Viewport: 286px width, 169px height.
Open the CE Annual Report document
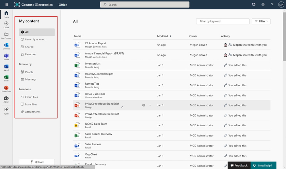(x=95, y=43)
